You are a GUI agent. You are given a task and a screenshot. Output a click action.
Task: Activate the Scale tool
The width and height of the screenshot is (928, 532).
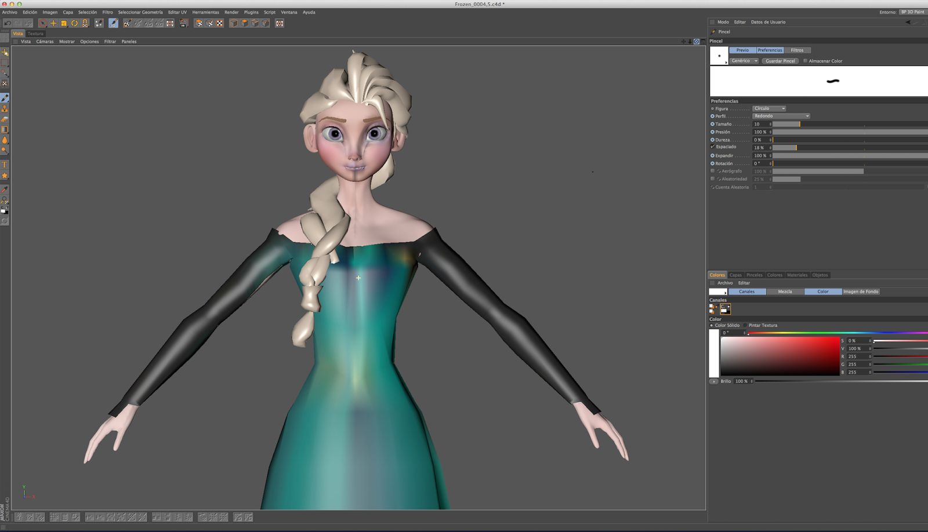[x=64, y=23]
